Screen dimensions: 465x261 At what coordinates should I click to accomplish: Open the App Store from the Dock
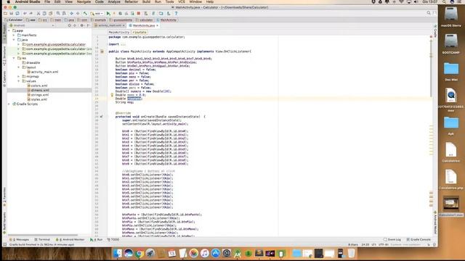point(216,253)
